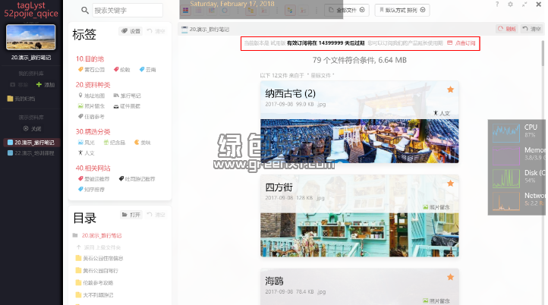The height and width of the screenshot is (305, 548).
Task: Select the 美味 food tag
Action: 143,143
